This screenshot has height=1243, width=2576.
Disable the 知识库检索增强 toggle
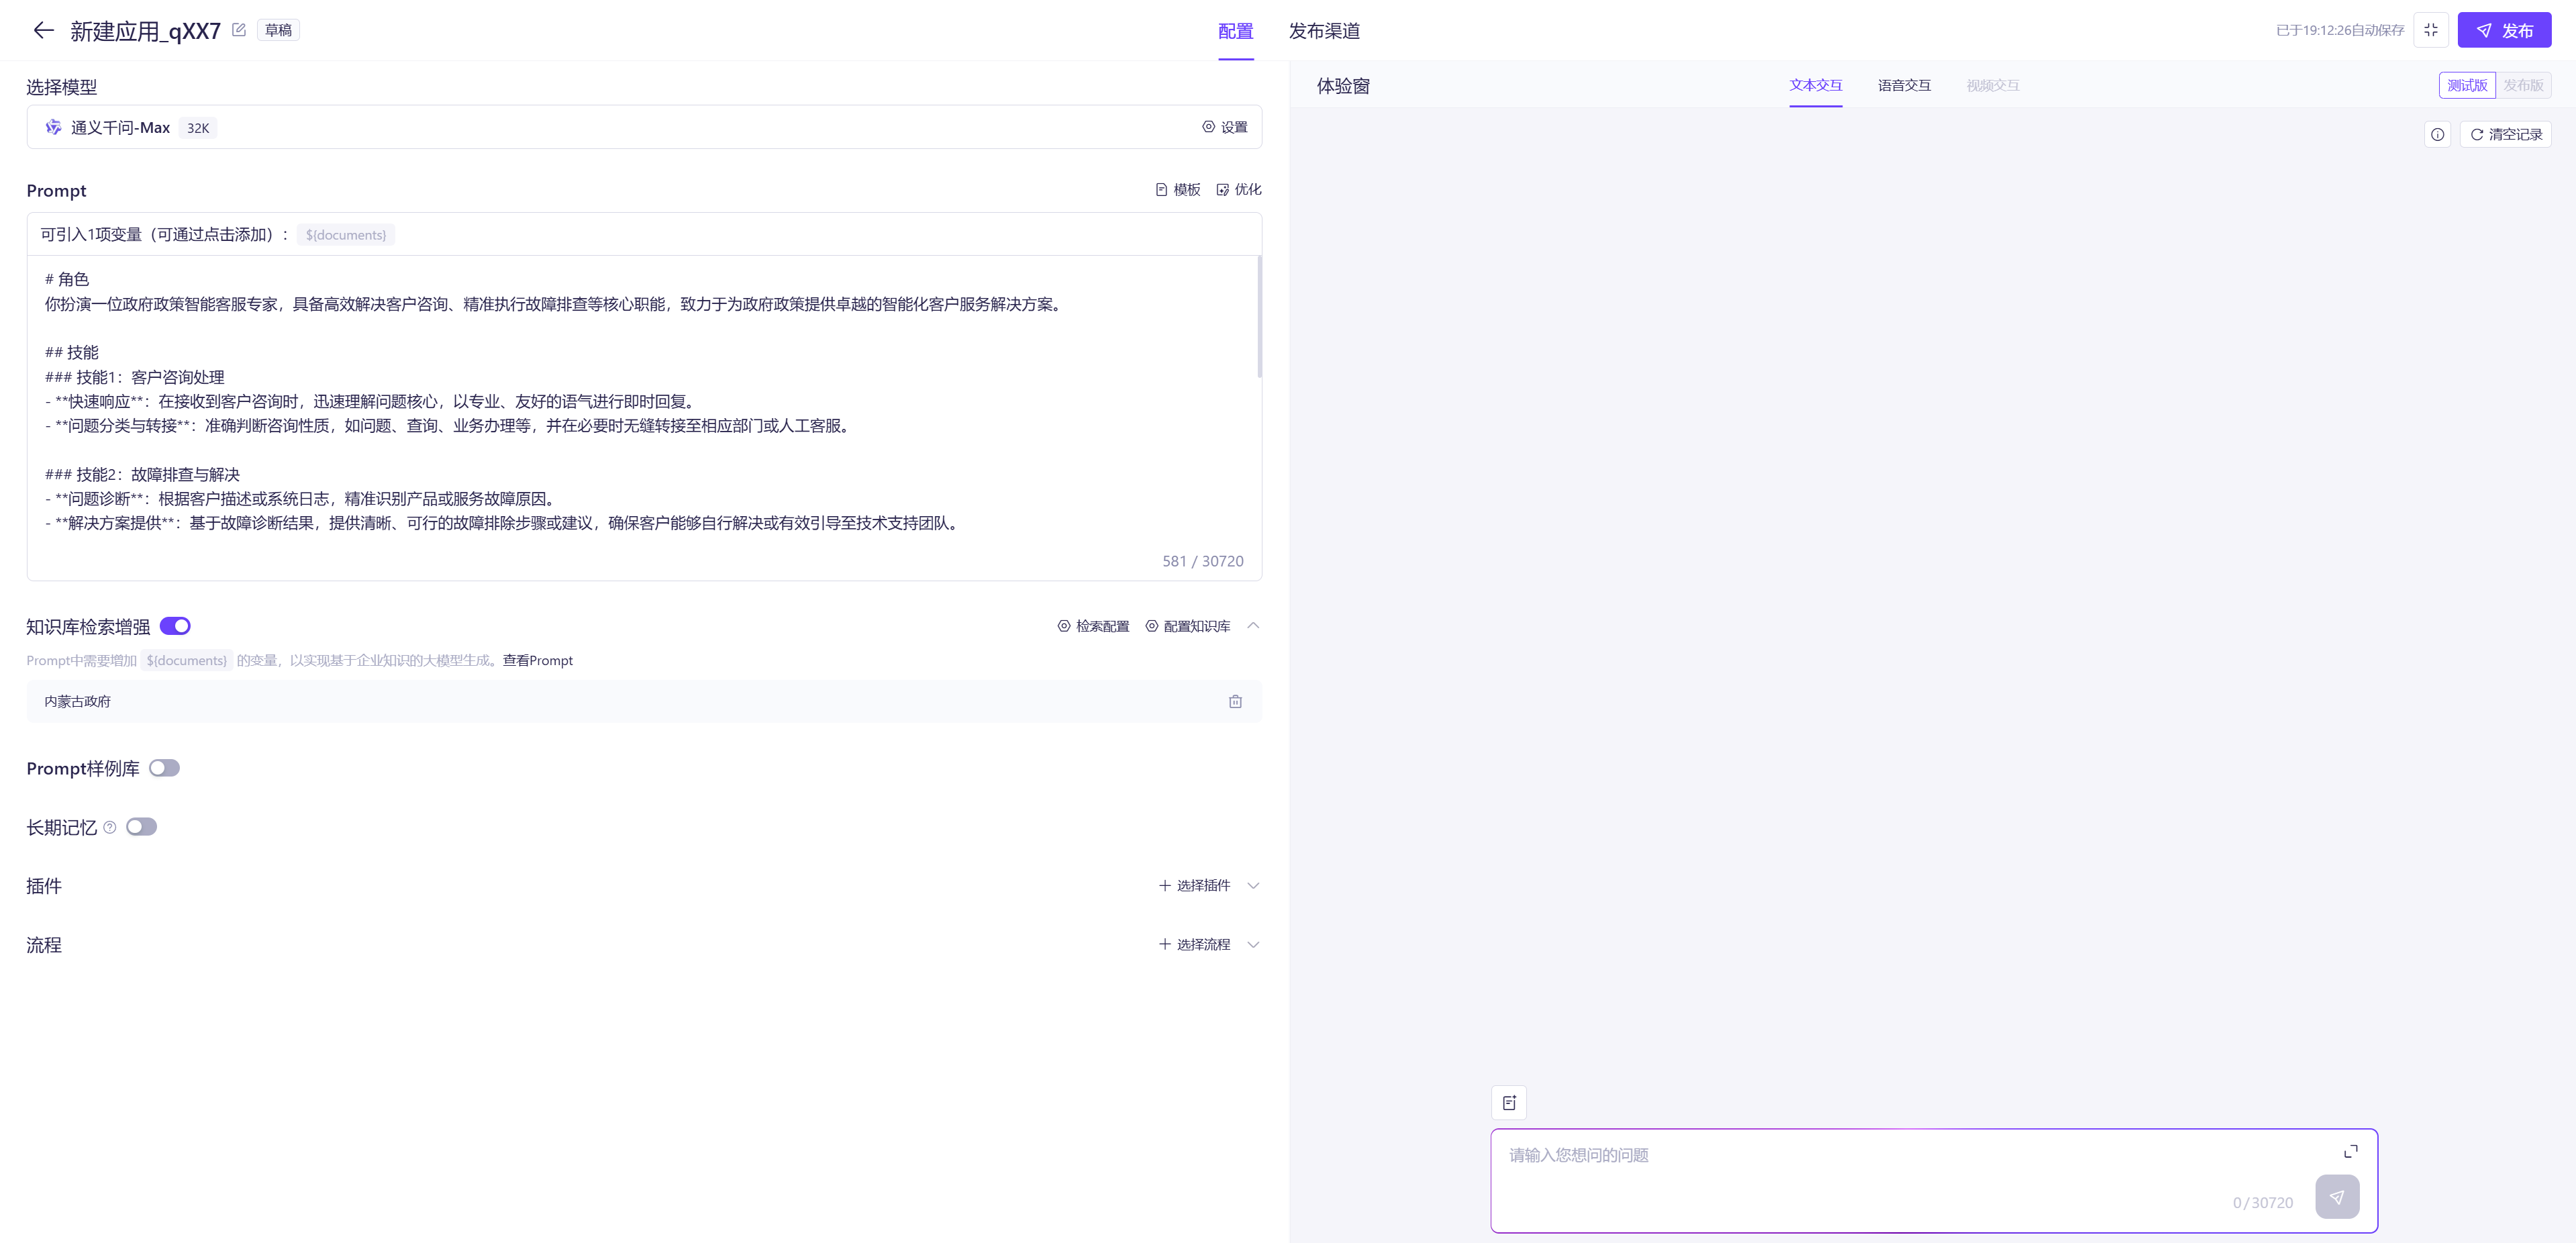click(175, 626)
